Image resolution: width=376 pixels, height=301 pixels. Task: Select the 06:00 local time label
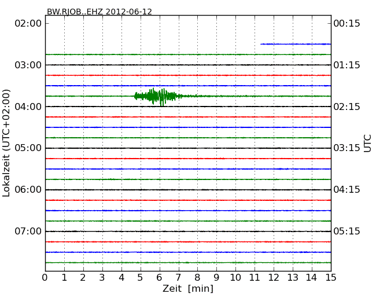(28, 190)
